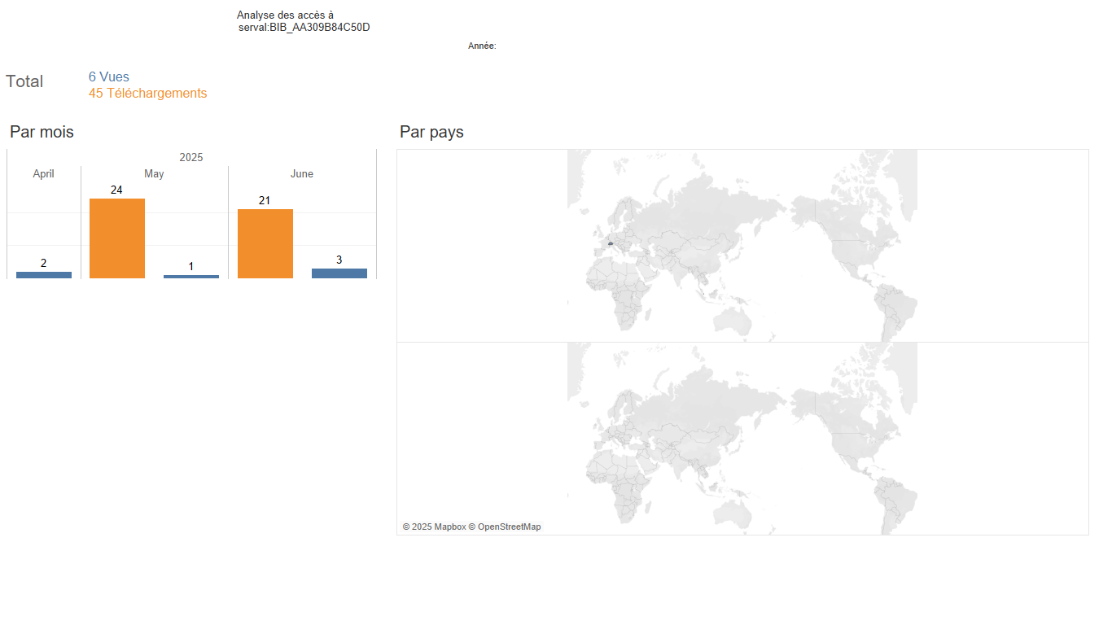Screen dimensions: 1112x625
Task: Click the 'April' month header
Action: [x=44, y=174]
